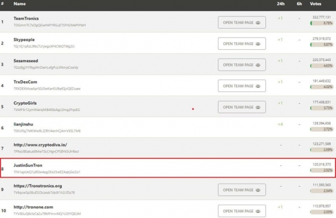The height and width of the screenshot is (218, 336).
Task: Click the +1 24h change for CryptoGirls
Action: tap(281, 103)
